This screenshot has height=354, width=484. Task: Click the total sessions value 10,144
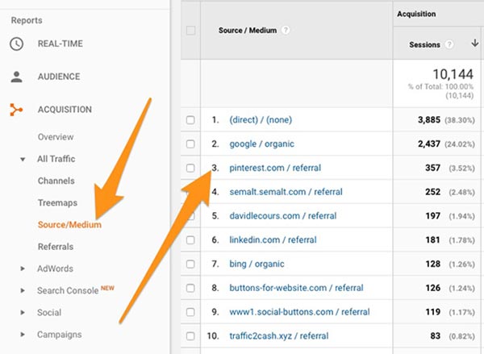click(453, 74)
